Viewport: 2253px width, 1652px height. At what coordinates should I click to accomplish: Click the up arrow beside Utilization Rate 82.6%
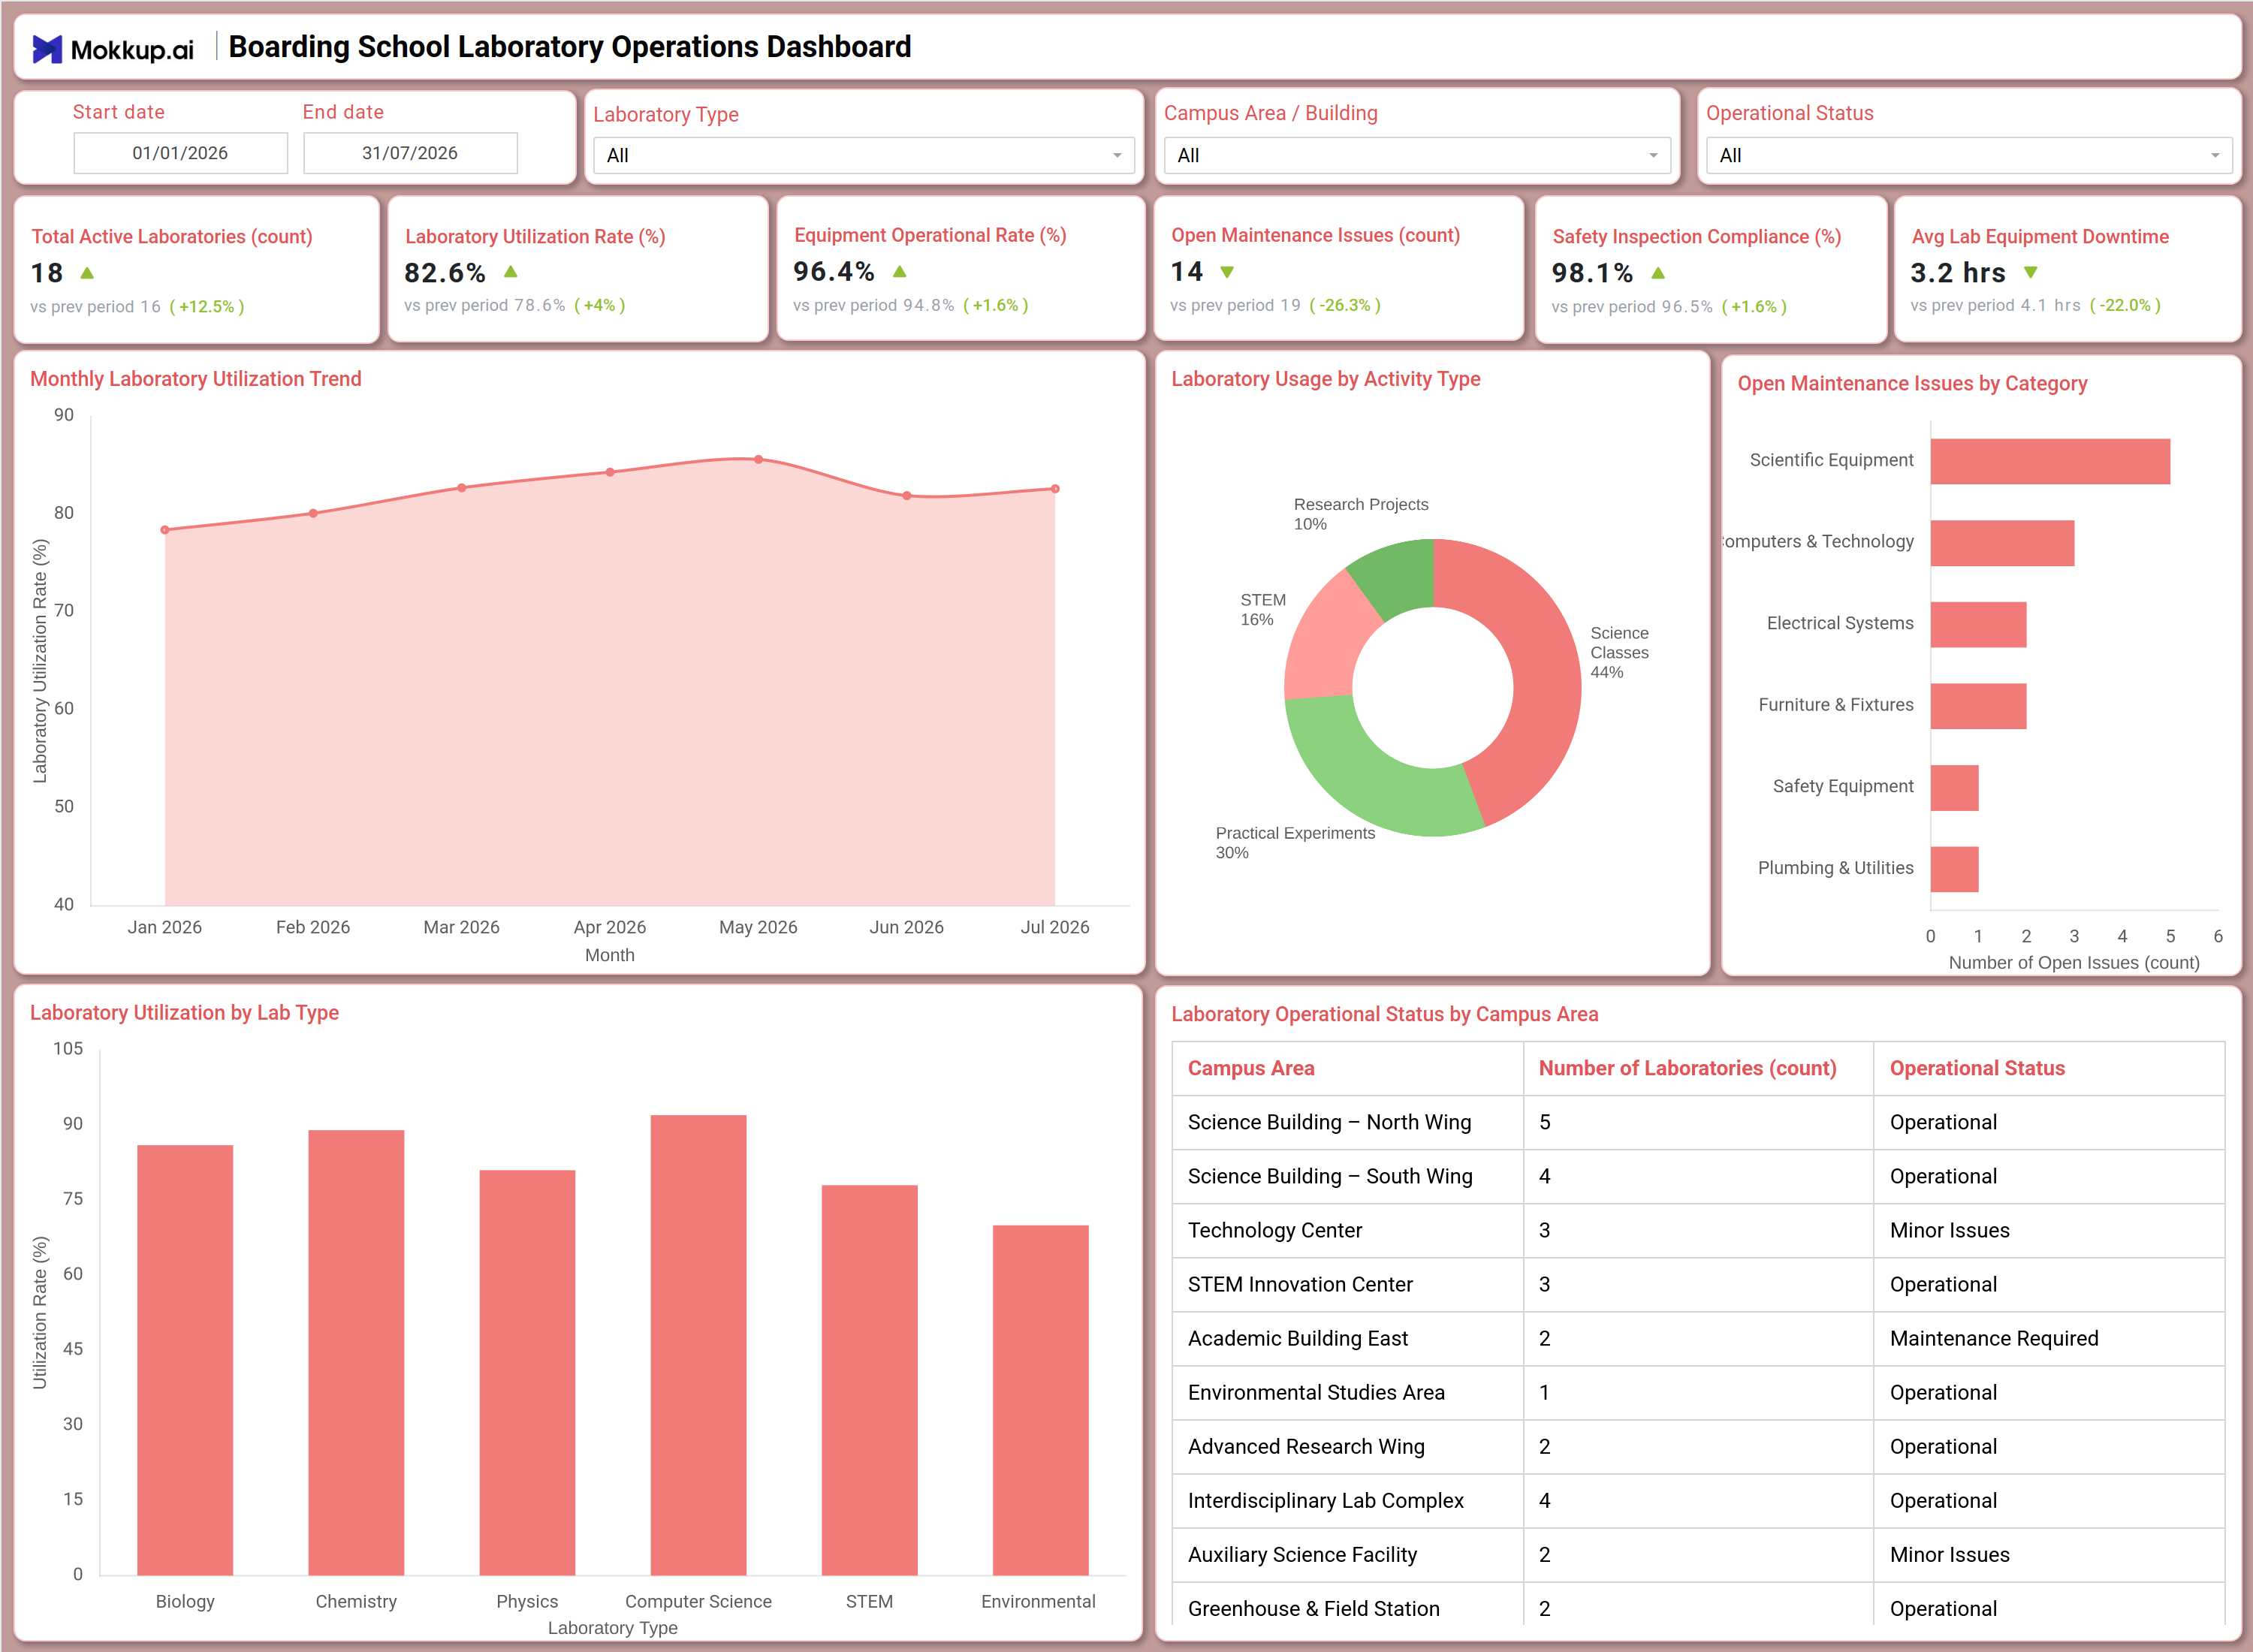click(x=511, y=272)
